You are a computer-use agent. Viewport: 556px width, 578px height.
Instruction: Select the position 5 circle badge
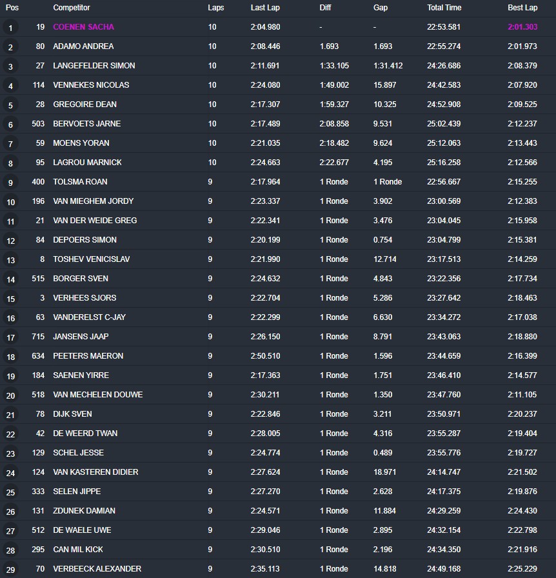coord(10,105)
